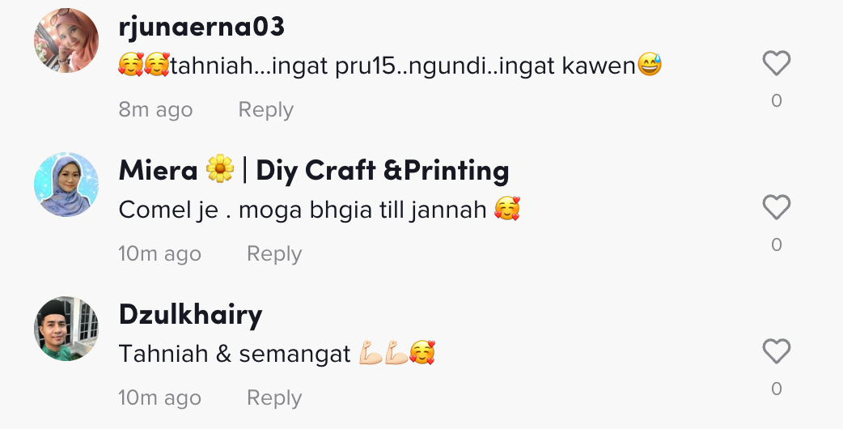Open Dzulkhairy username link
843x429 pixels.
(x=190, y=315)
